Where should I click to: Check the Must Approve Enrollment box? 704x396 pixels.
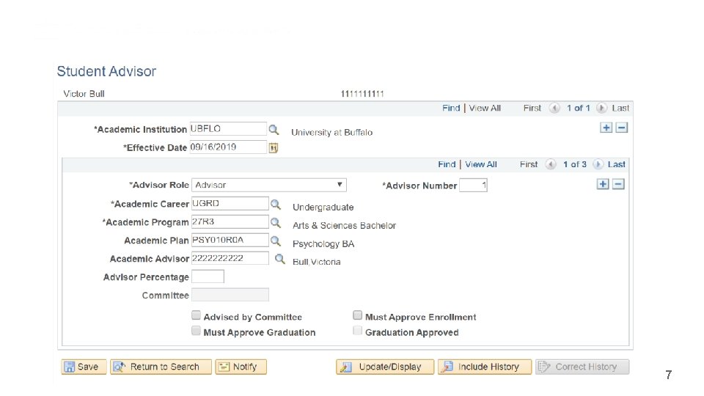[358, 316]
